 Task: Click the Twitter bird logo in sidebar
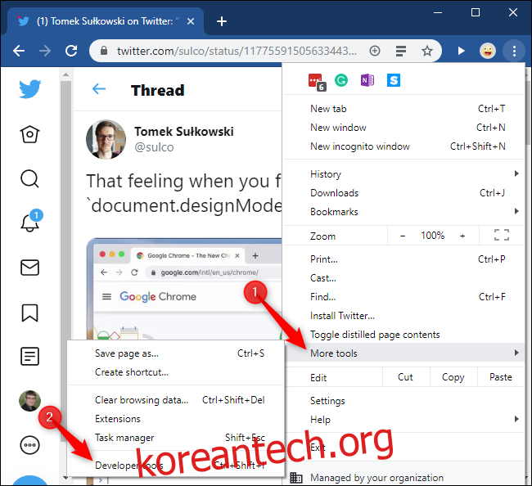coord(29,89)
